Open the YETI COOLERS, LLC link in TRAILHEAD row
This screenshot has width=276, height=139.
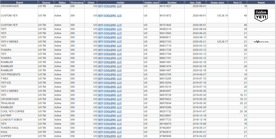click(x=110, y=103)
